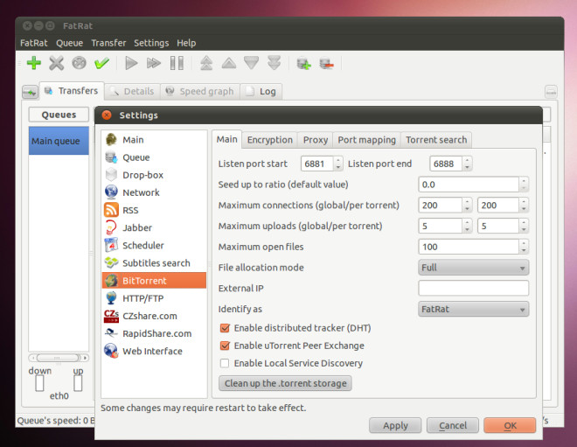Viewport: 577px width, 447px height.
Task: Click the green checkmark toolbar icon
Action: coord(101,63)
